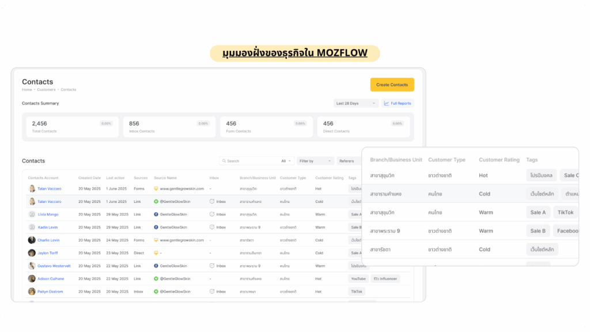Open the Gustavo Westervelt contact

click(x=54, y=266)
